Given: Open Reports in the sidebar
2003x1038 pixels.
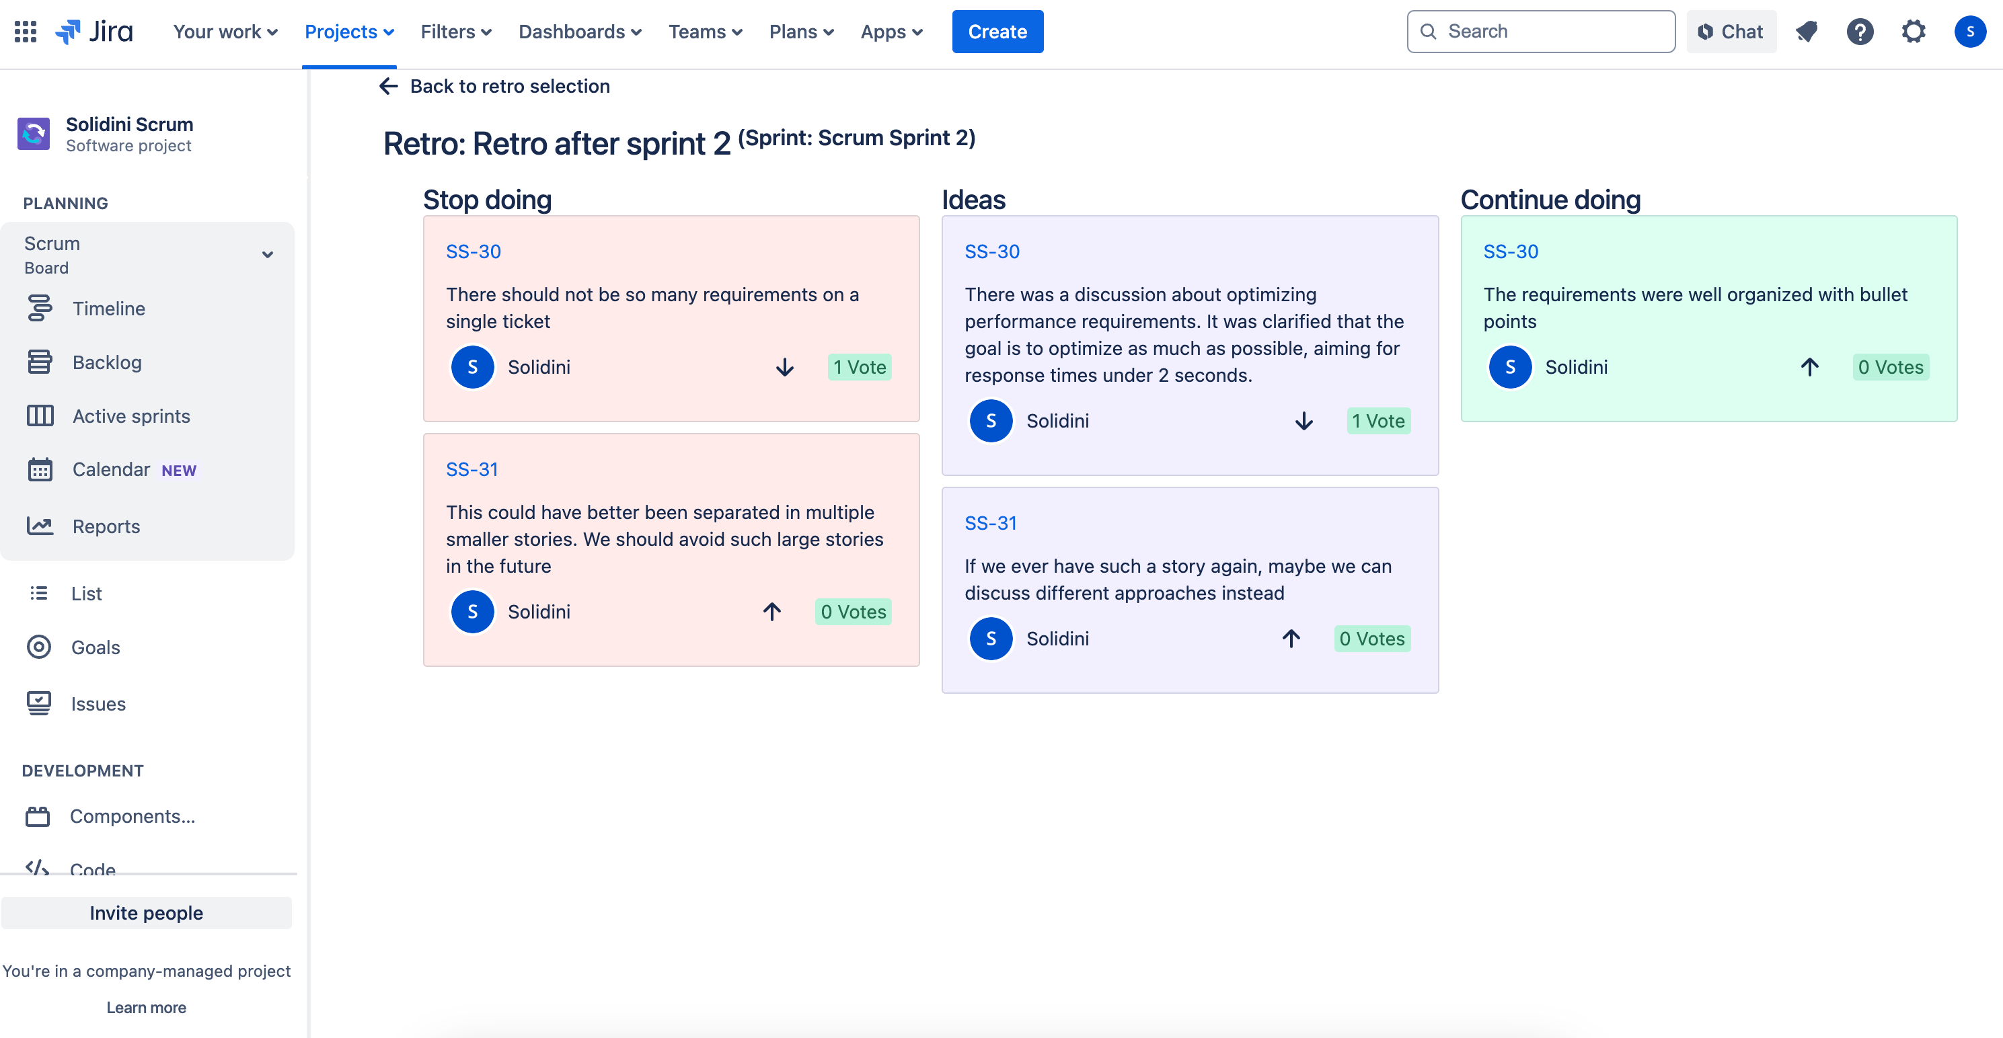Looking at the screenshot, I should (x=106, y=526).
